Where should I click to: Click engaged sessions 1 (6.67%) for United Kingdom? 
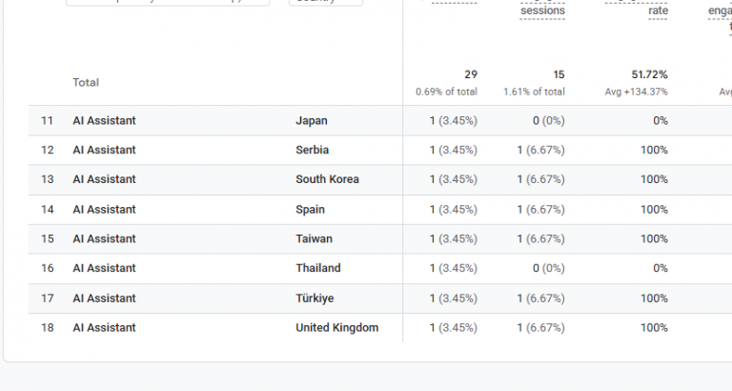(540, 328)
